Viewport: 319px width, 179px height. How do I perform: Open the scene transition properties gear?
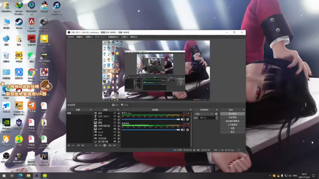pos(216,114)
